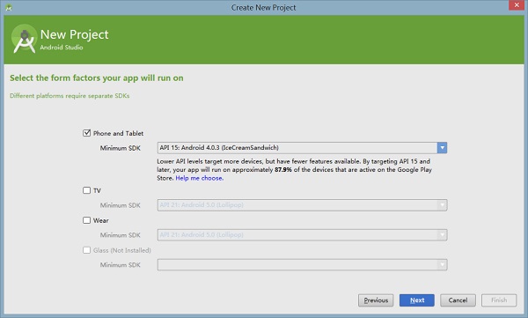
Task: Uncheck the Phone and Tablet checkbox
Action: tap(86, 133)
